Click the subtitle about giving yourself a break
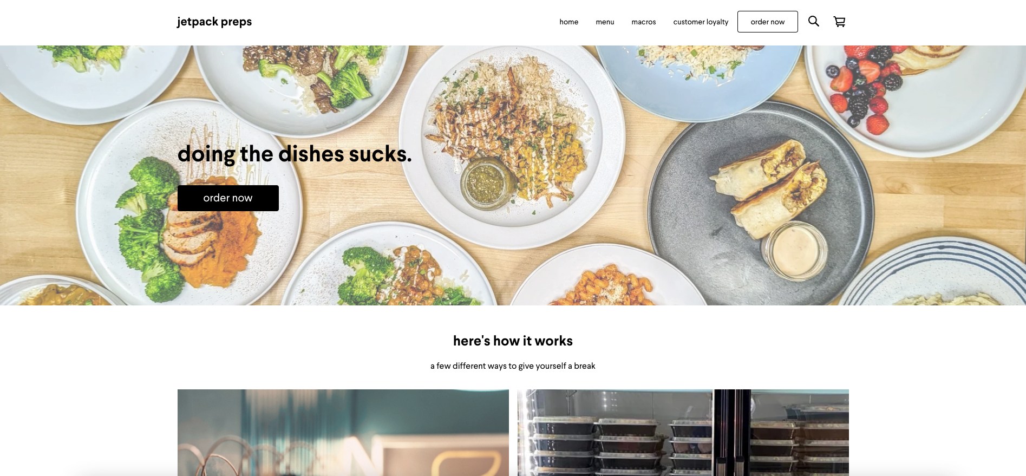This screenshot has height=476, width=1026. point(513,366)
